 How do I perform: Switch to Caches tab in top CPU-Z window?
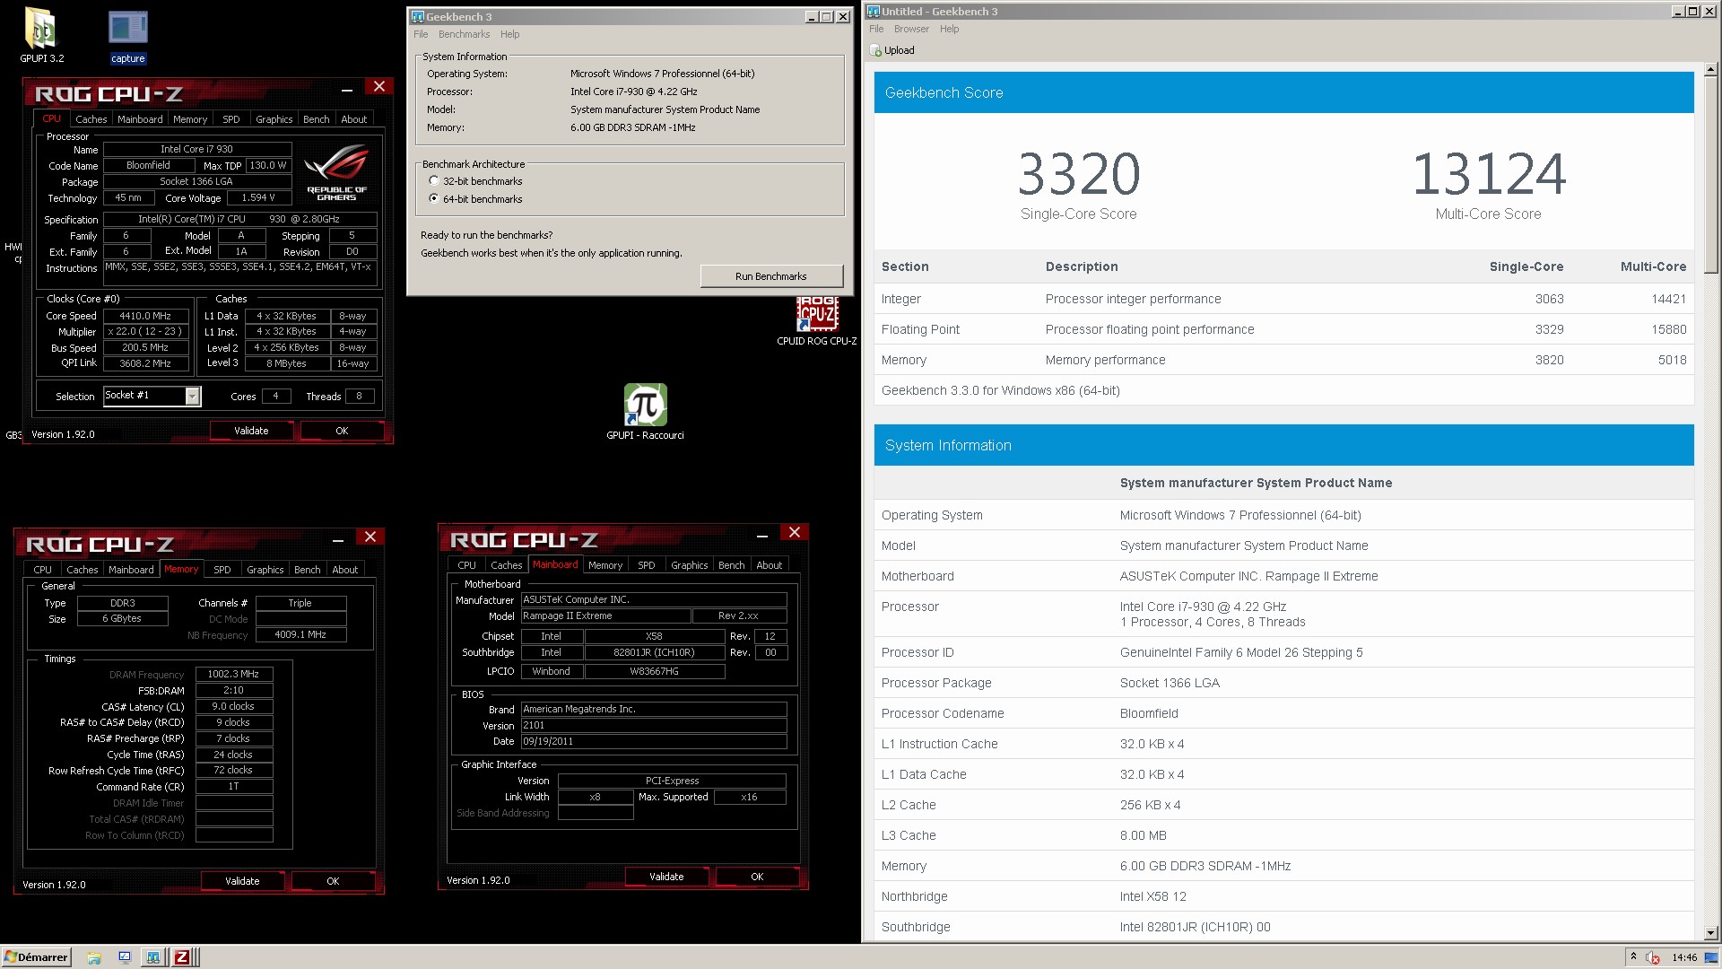tap(91, 119)
